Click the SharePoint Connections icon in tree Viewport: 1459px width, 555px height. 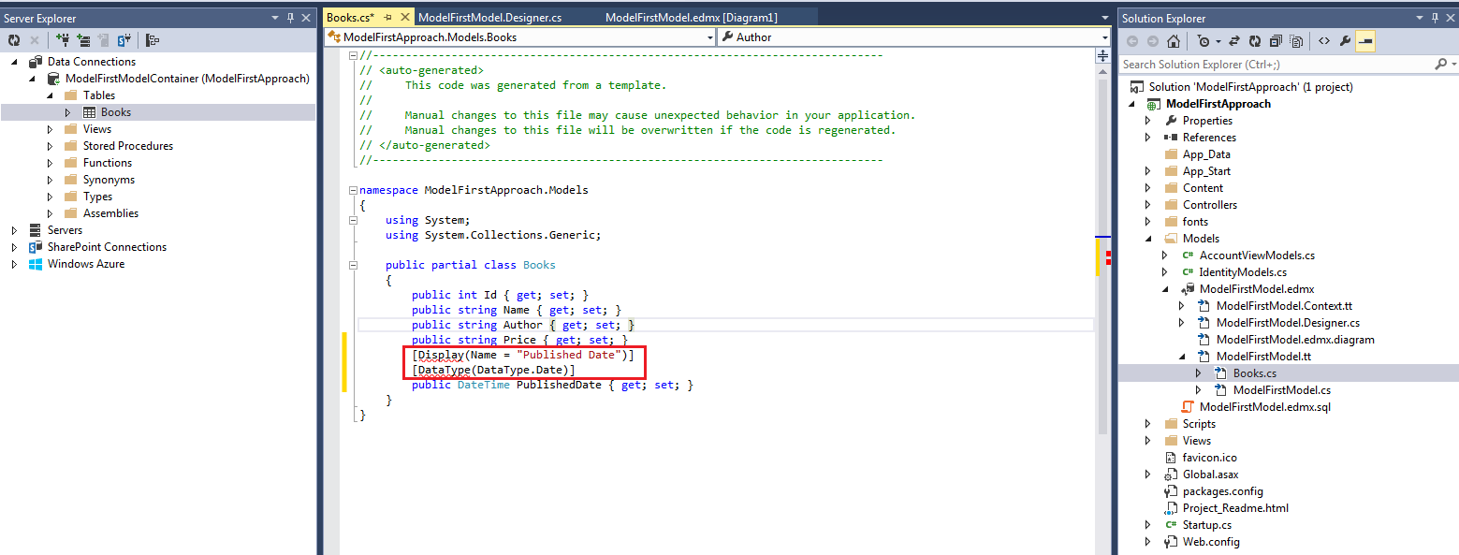[36, 247]
